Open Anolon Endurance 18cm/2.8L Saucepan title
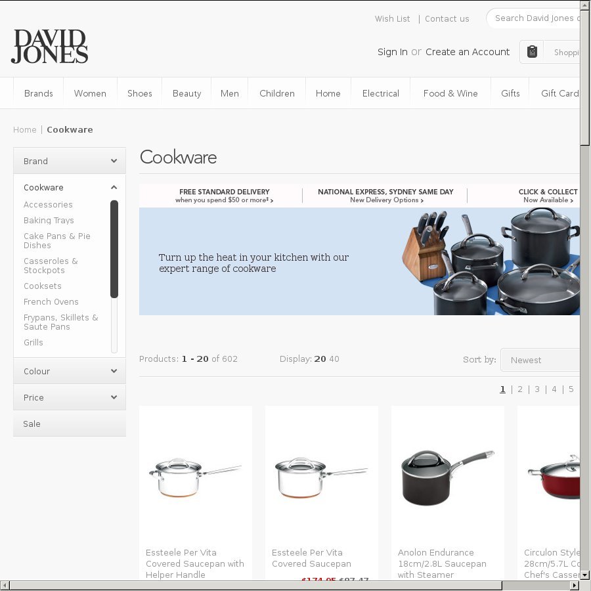This screenshot has width=591, height=591. tap(442, 563)
